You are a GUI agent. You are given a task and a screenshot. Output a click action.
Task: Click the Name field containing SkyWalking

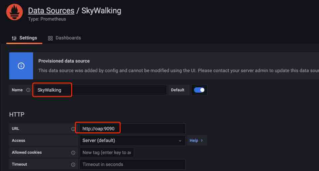(100, 90)
